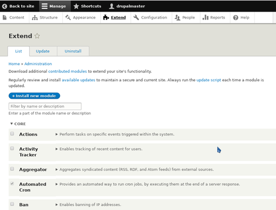Click the Ban module name
Screen dimensions: 276x210
[x=24, y=205]
